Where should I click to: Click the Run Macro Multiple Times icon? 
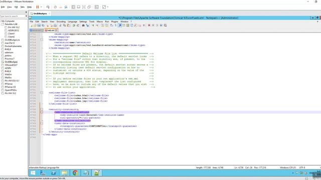point(161,25)
